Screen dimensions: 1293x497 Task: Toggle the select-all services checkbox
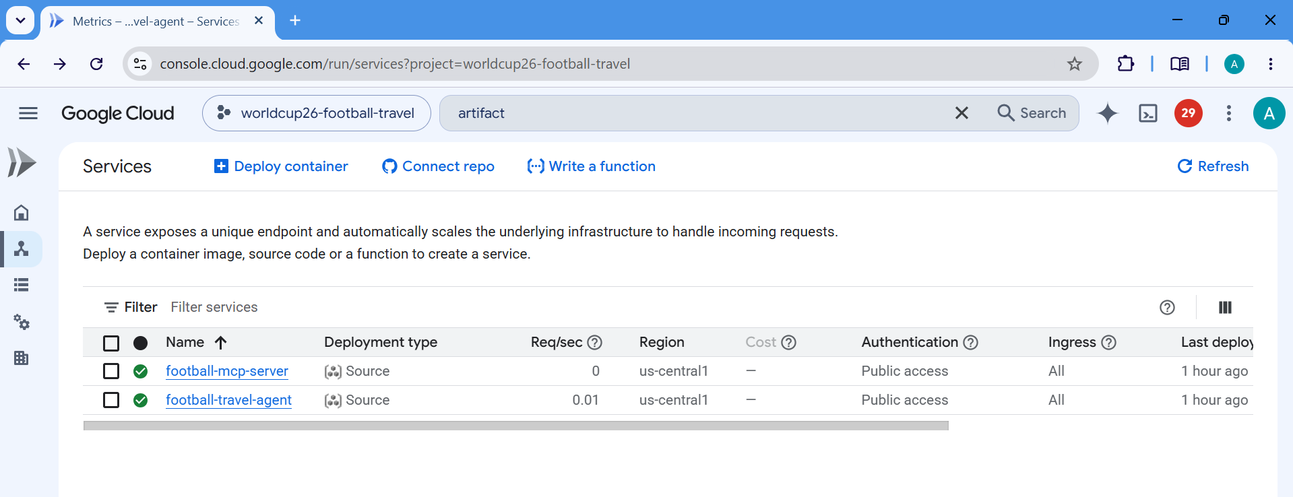[111, 343]
